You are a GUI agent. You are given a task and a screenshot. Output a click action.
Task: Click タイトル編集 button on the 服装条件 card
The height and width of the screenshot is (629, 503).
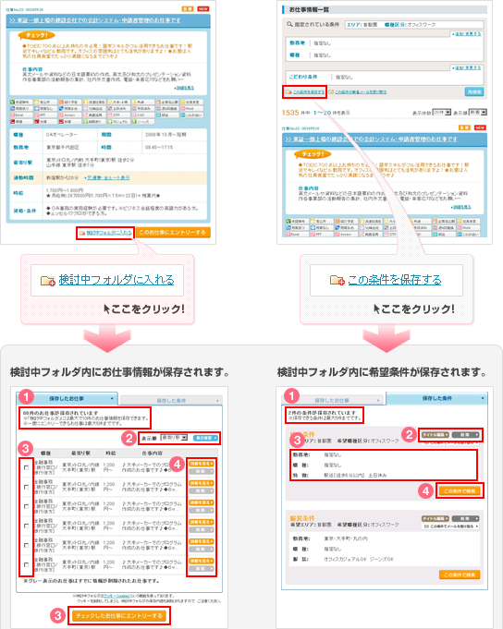click(436, 518)
